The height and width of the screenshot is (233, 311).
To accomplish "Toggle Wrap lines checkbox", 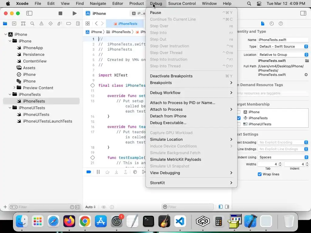I will (259, 174).
